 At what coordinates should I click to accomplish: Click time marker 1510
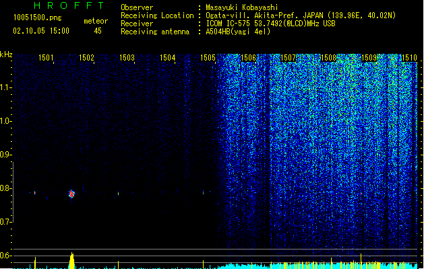pyautogui.click(x=409, y=57)
